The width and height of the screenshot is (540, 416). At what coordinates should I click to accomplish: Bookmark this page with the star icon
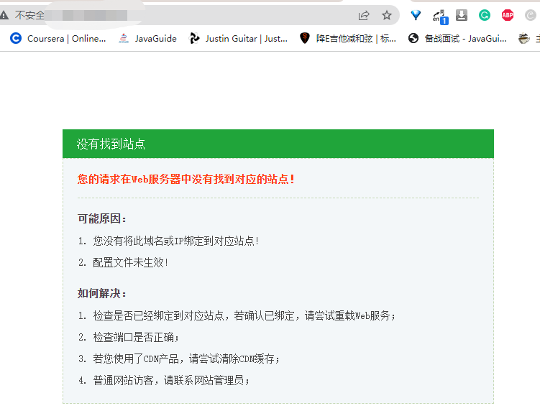coord(387,15)
